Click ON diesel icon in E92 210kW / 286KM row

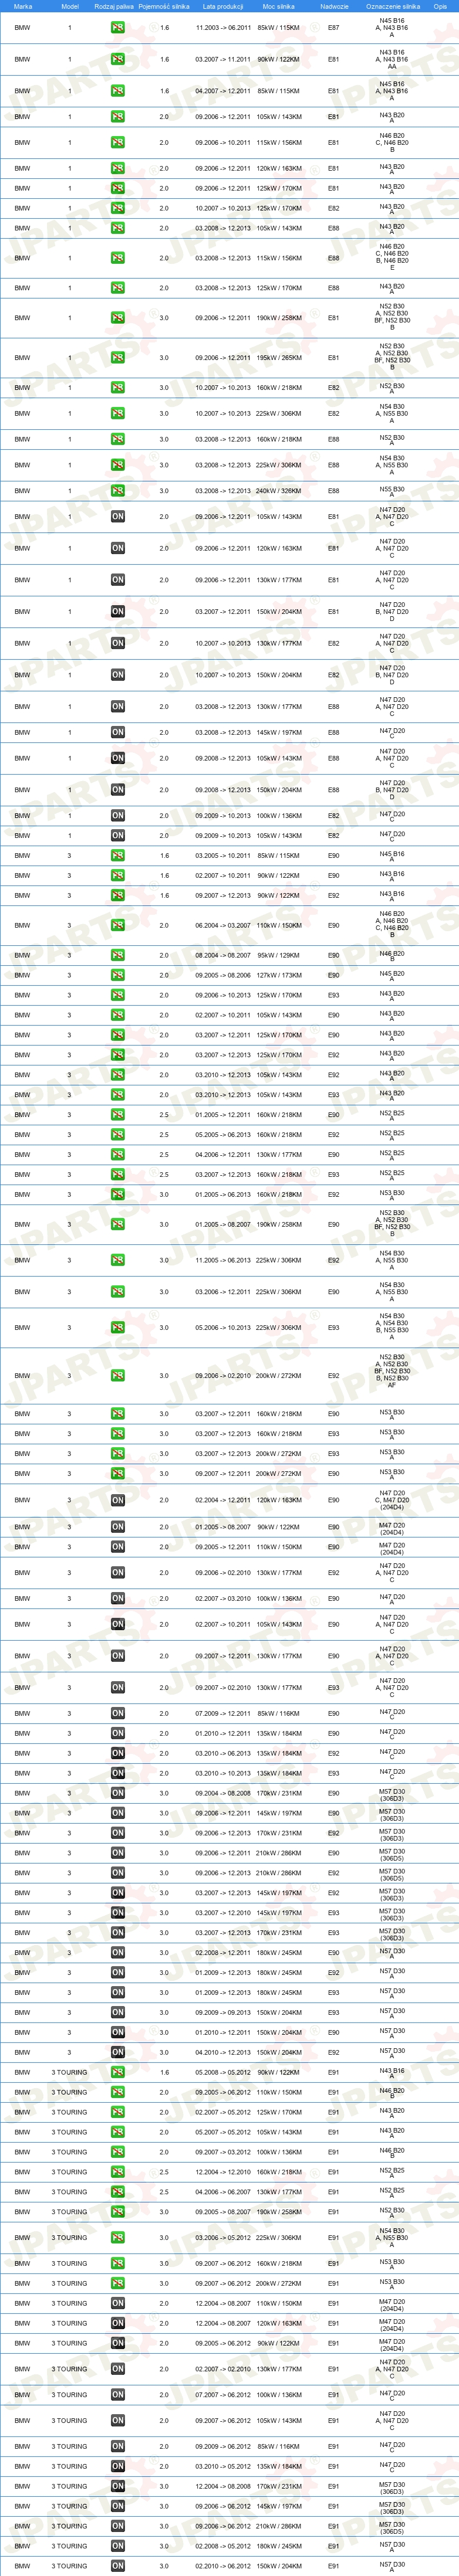(x=117, y=1873)
